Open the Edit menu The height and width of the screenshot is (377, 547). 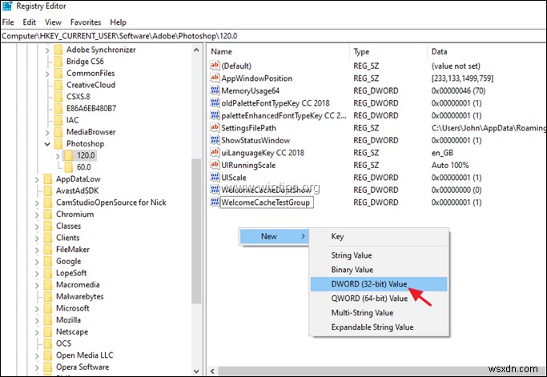(30, 22)
